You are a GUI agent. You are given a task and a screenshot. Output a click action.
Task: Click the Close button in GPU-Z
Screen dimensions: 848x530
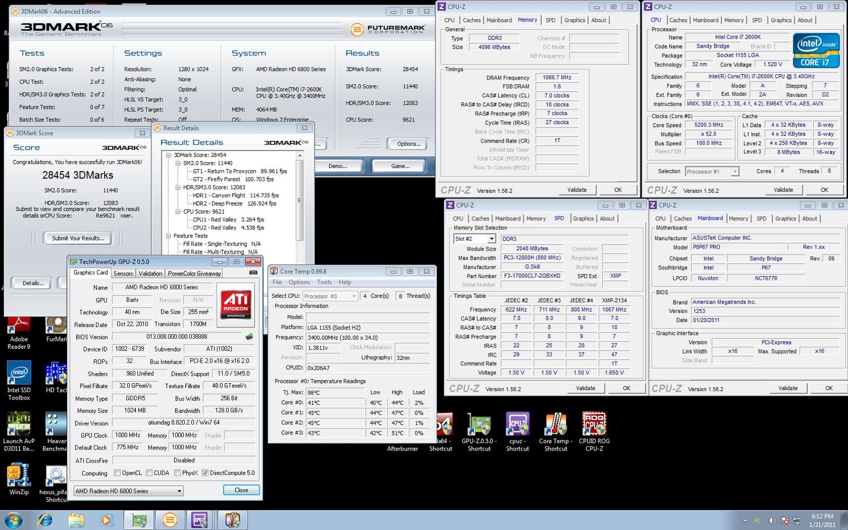241,490
